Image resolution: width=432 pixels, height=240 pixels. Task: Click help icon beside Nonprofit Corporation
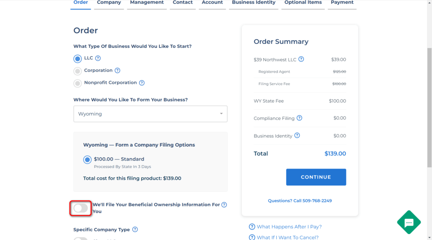(x=142, y=83)
